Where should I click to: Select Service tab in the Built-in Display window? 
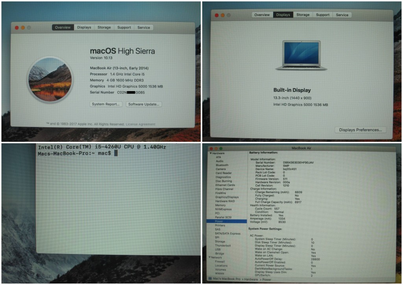tap(342, 15)
